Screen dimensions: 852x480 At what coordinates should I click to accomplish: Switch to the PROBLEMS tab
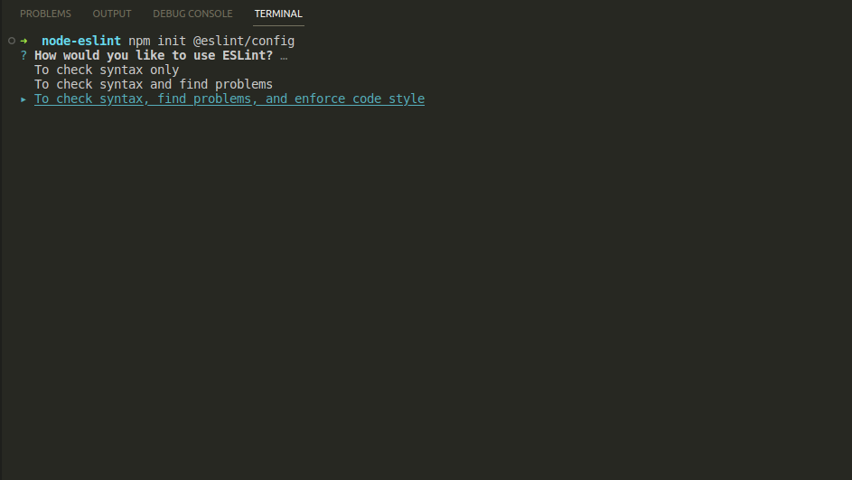pos(45,14)
